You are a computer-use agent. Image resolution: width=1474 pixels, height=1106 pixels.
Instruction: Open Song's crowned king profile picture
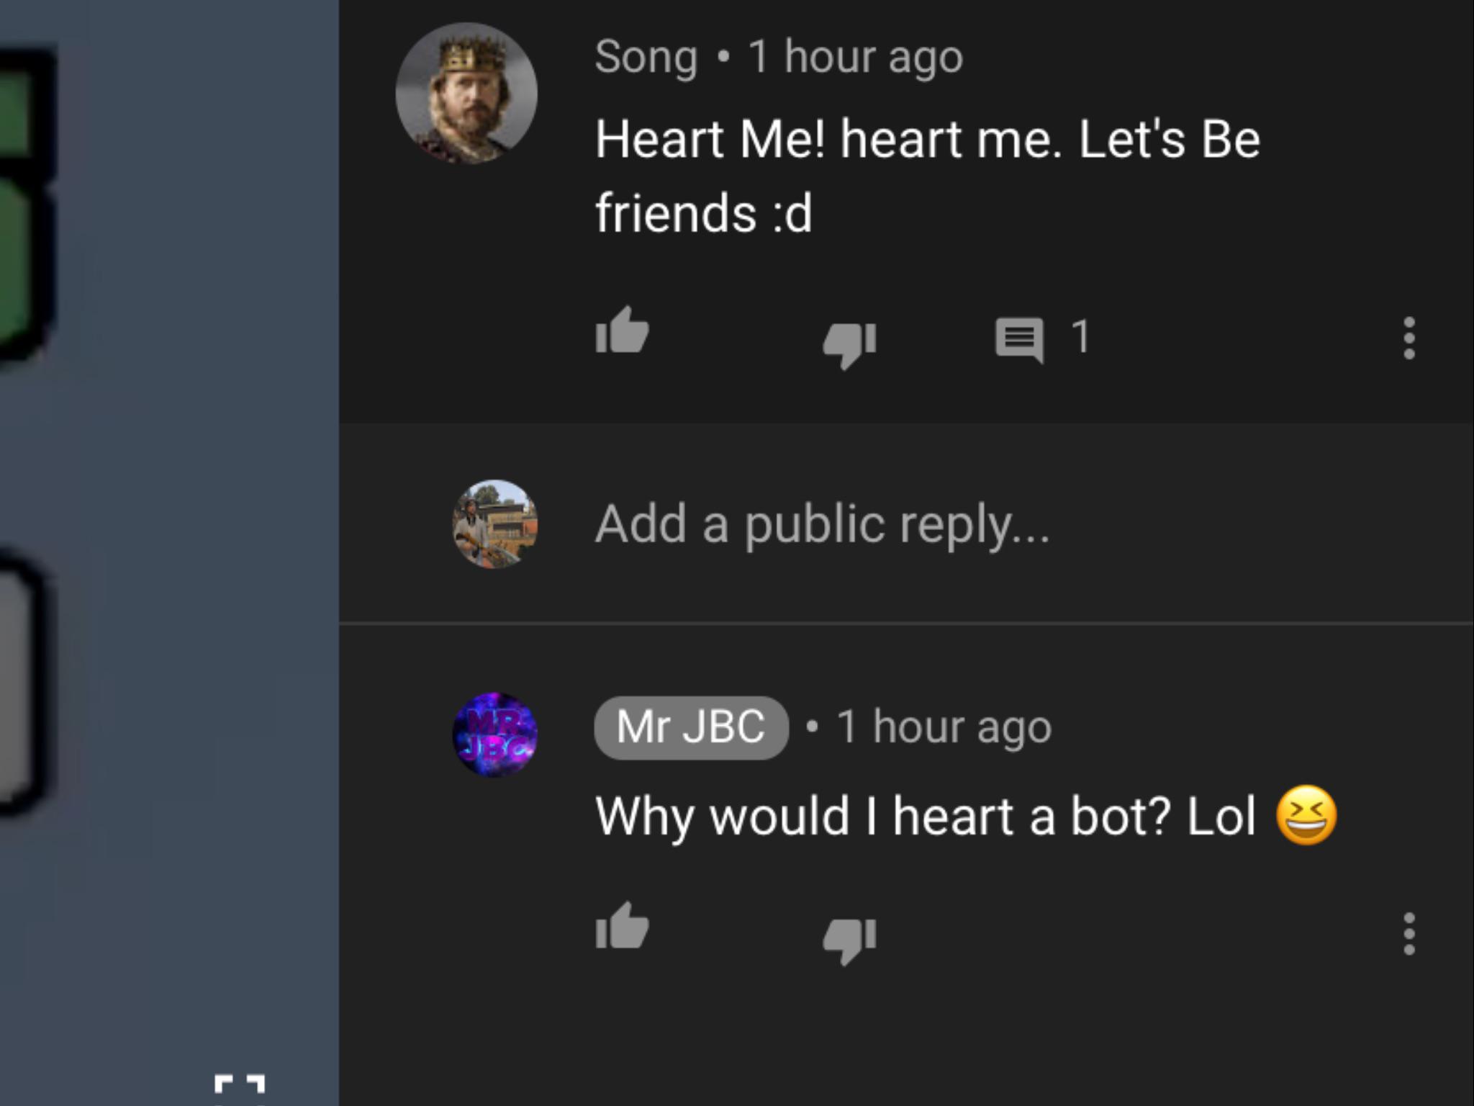tap(466, 94)
